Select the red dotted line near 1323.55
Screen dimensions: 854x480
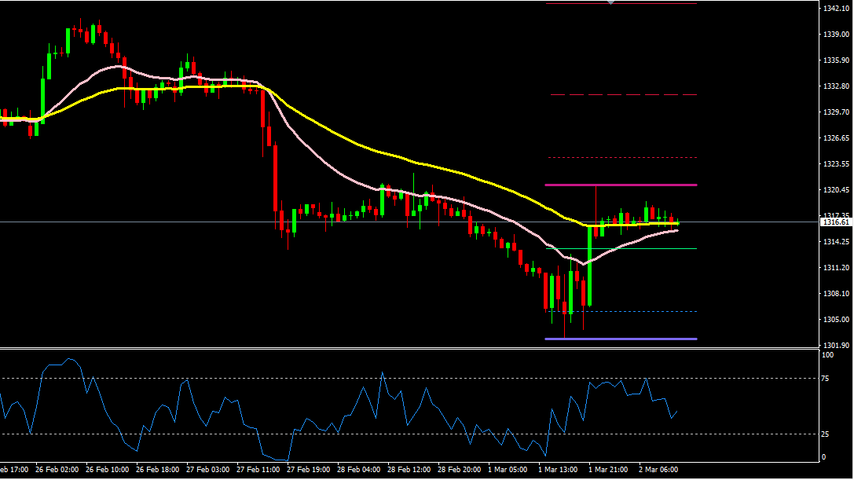point(622,158)
